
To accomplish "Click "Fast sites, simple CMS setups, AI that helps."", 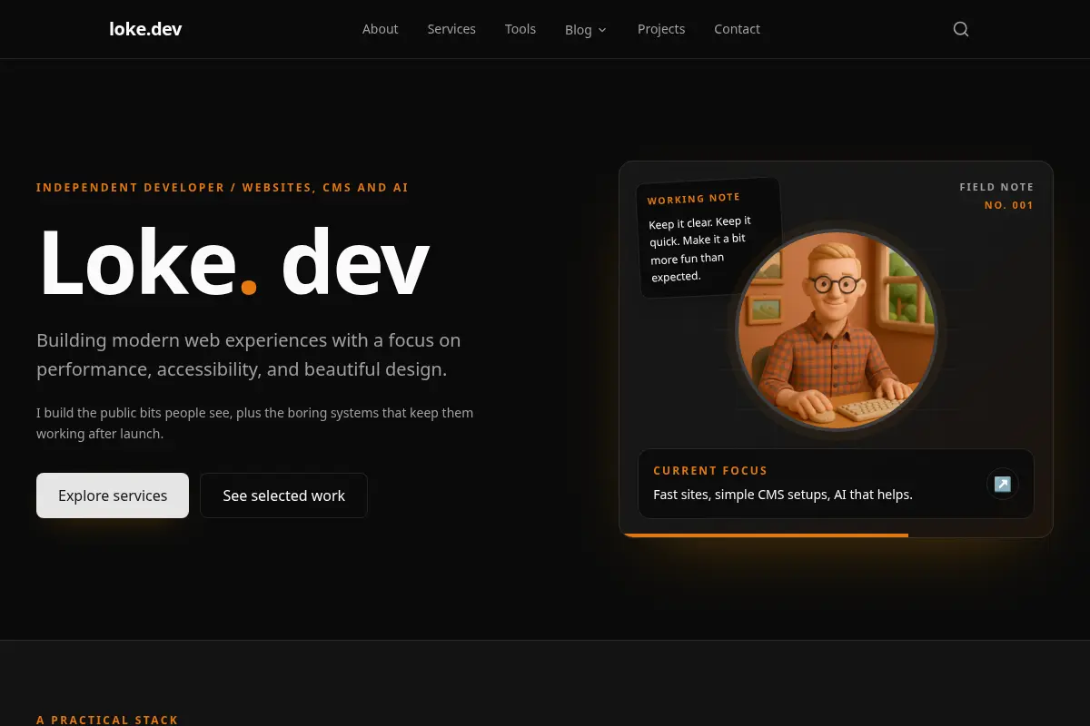I will click(783, 495).
